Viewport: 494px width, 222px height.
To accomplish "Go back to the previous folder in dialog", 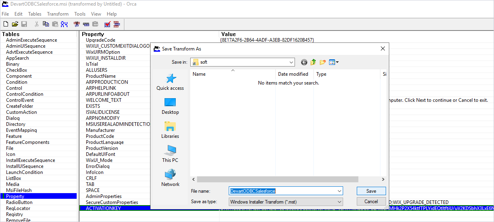I will tap(304, 62).
